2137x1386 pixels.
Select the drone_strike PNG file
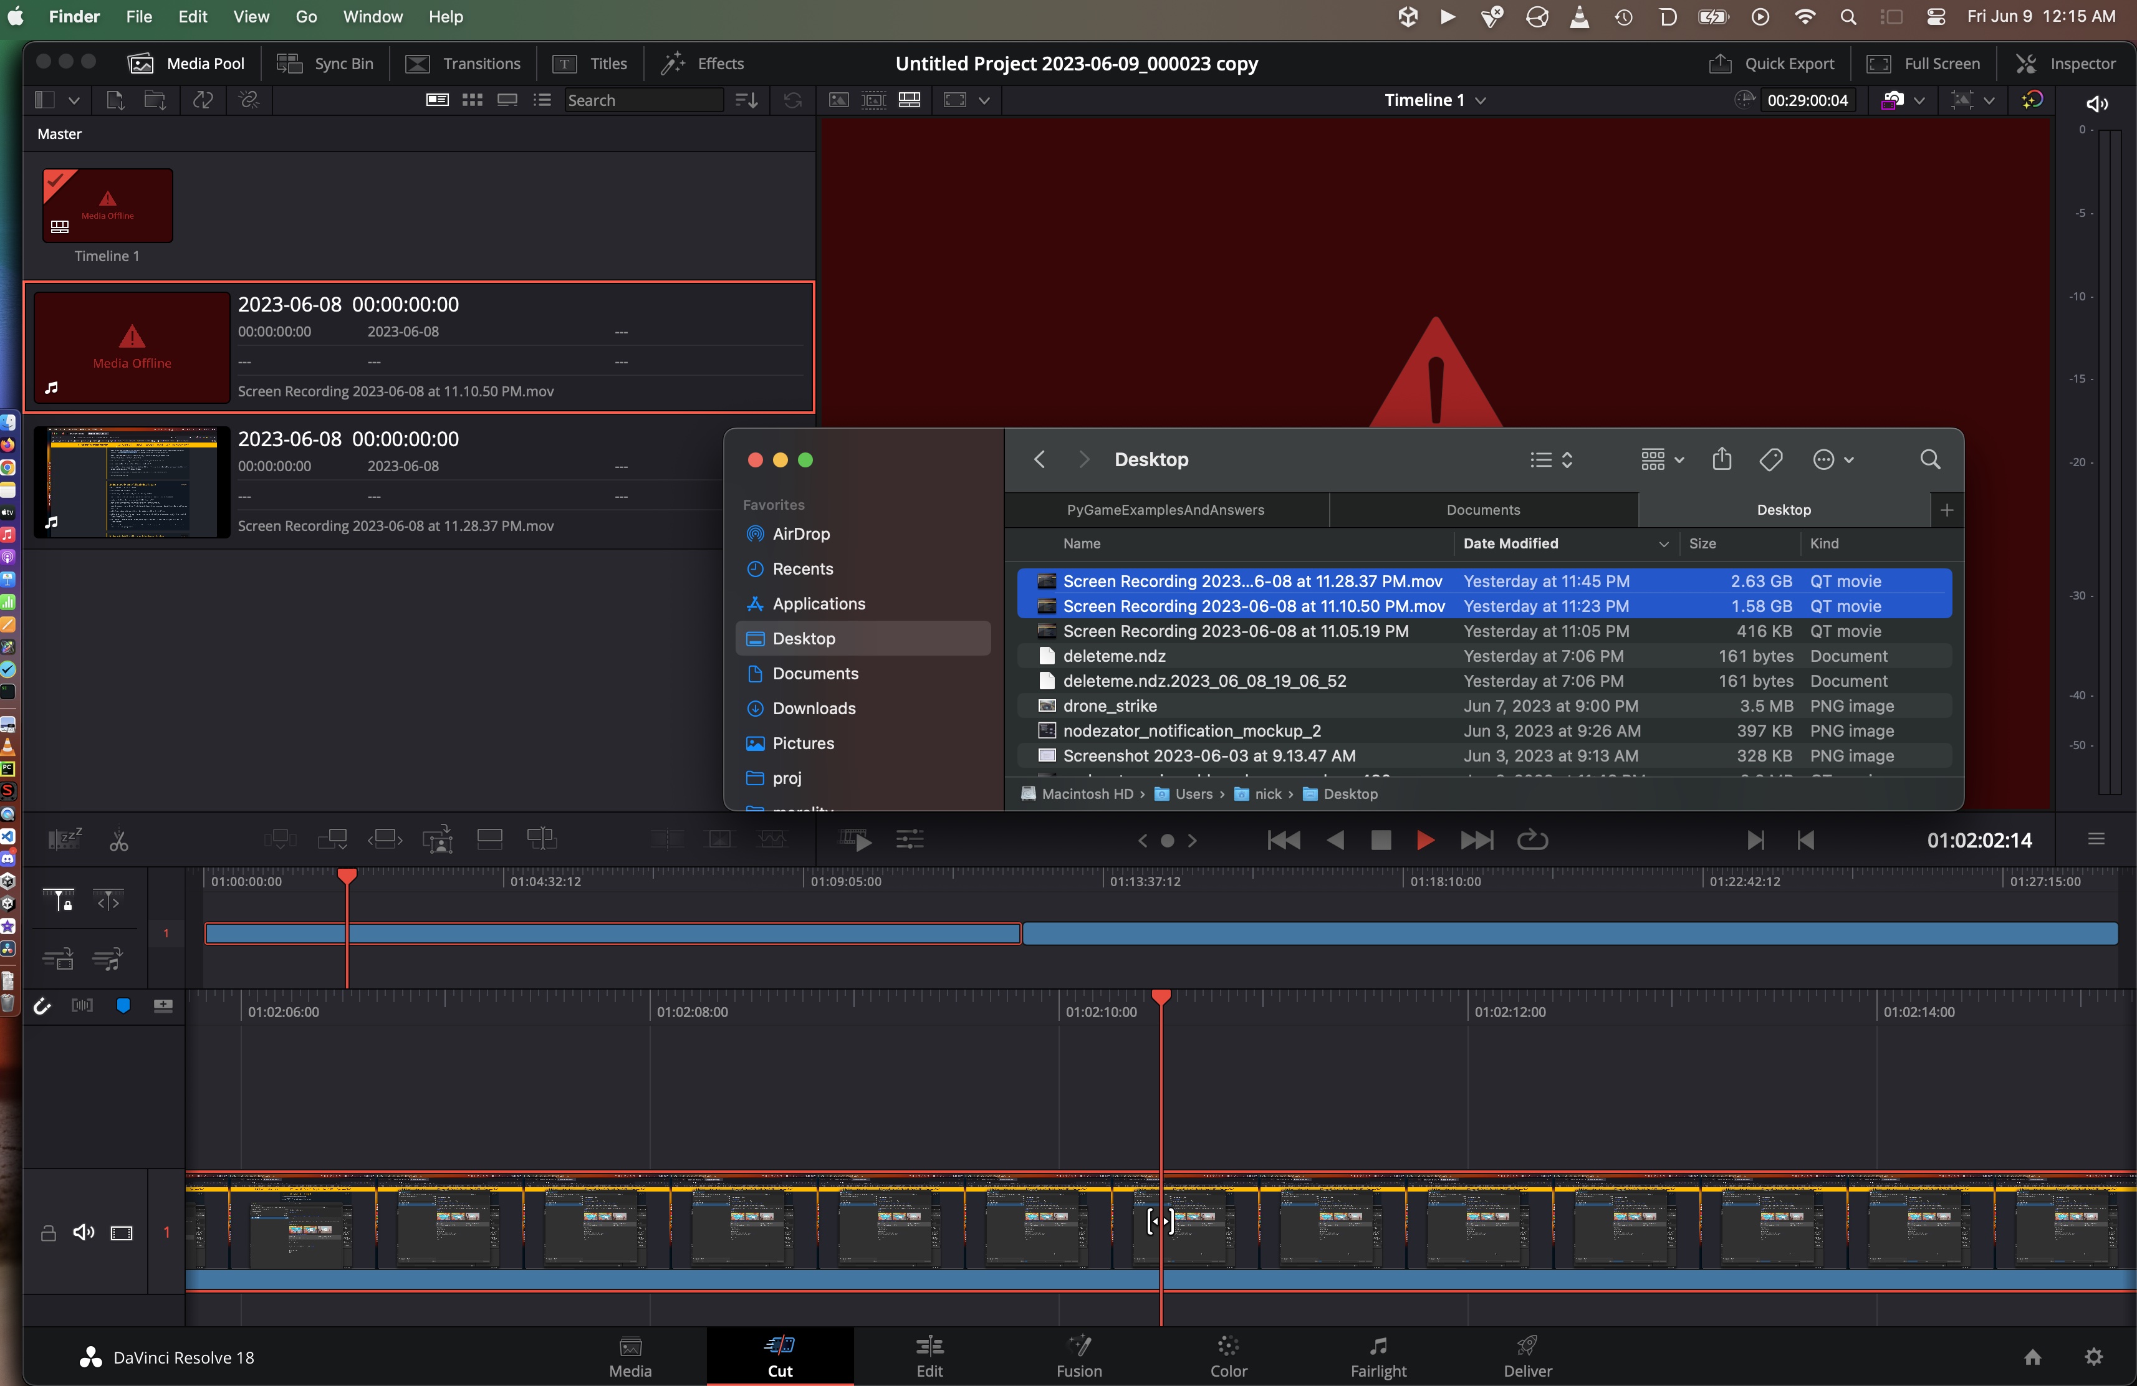point(1484,705)
